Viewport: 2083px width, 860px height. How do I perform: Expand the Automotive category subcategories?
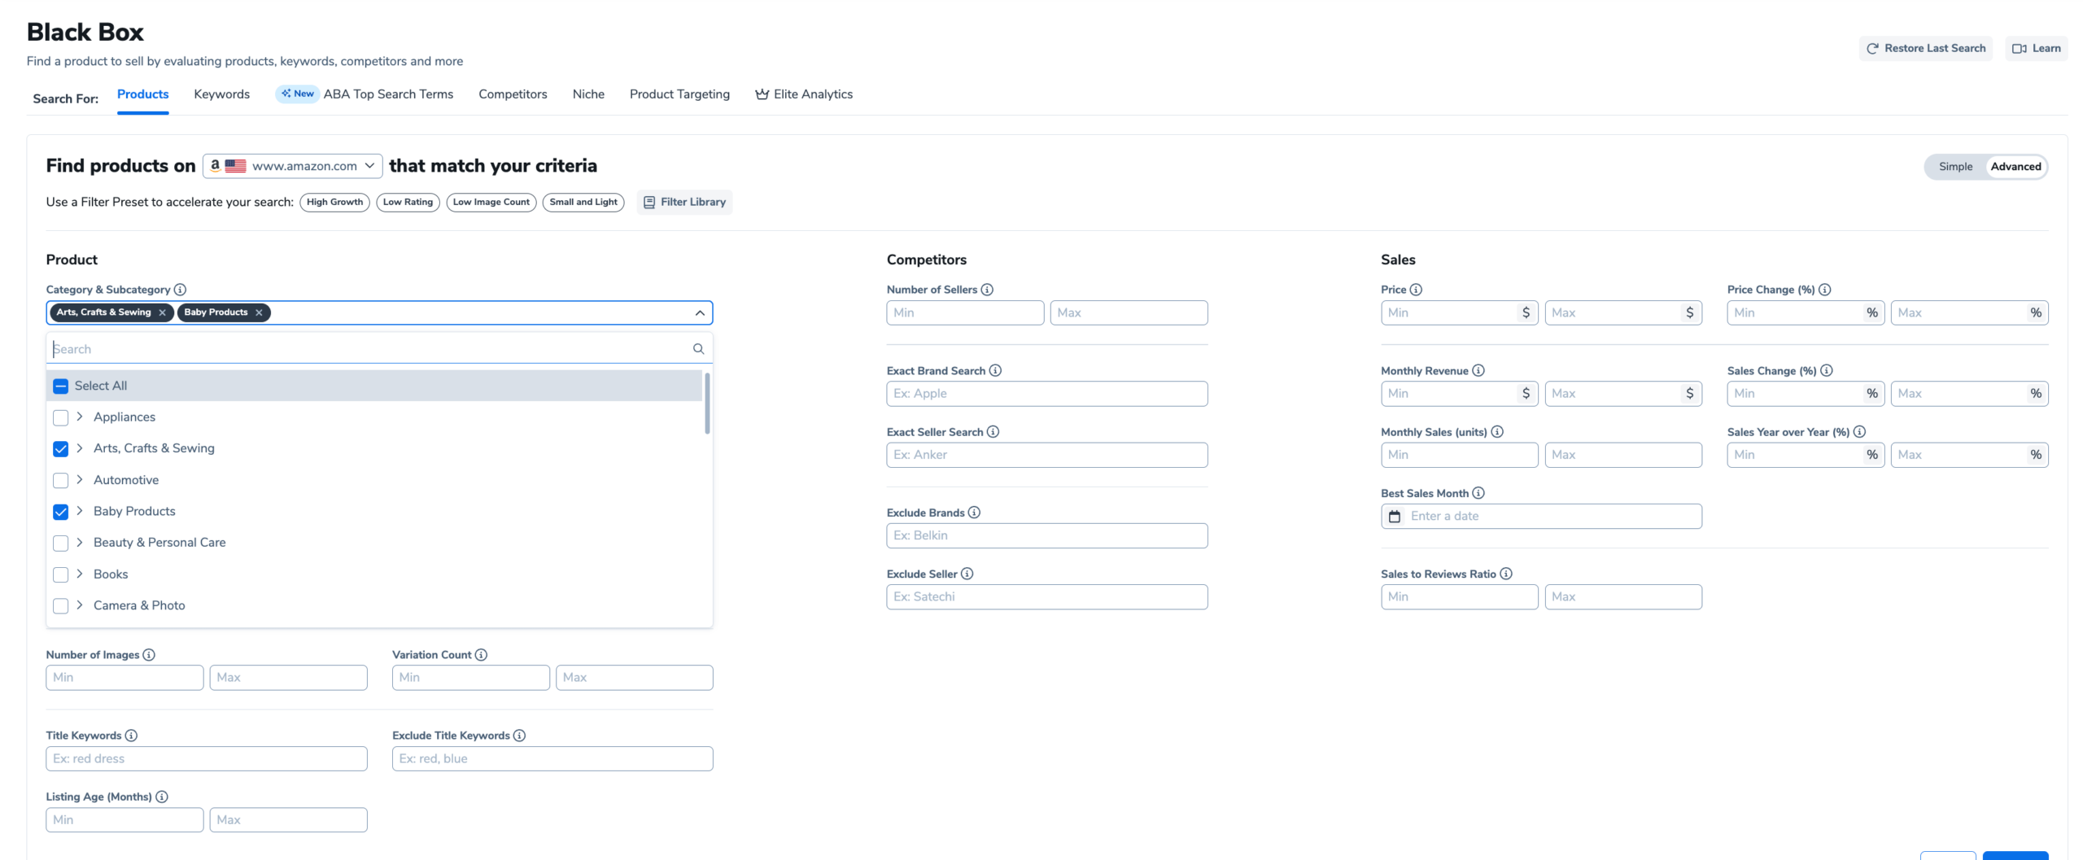80,480
